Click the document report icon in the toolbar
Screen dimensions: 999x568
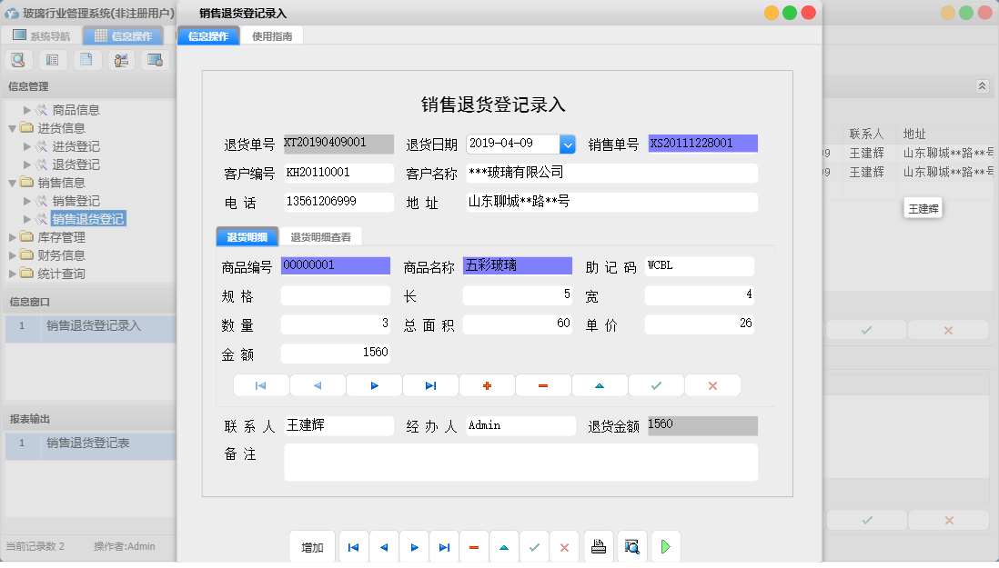[86, 59]
